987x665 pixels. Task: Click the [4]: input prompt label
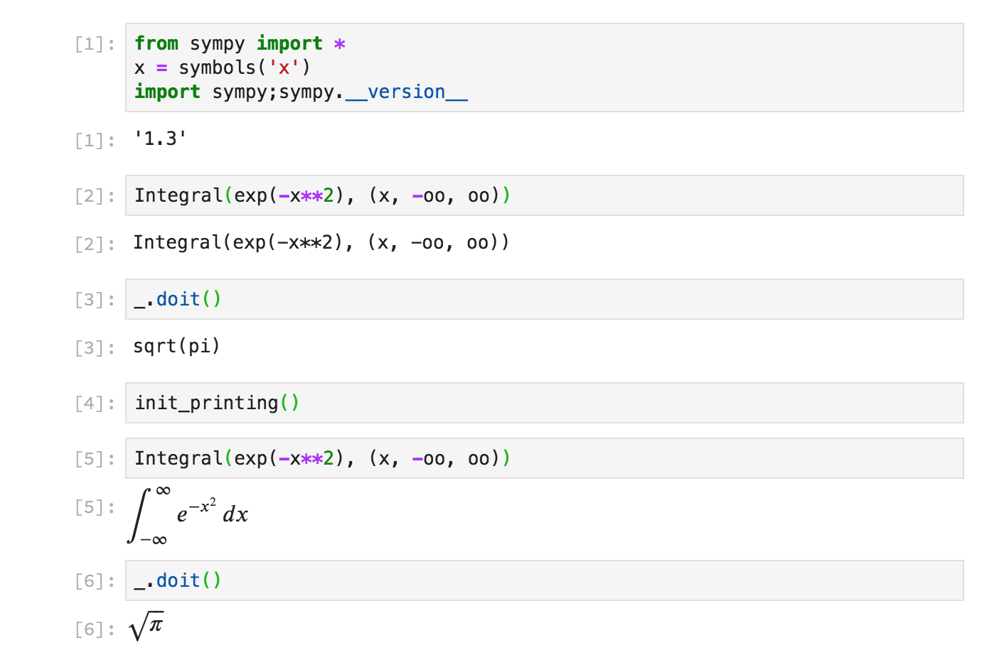point(95,404)
